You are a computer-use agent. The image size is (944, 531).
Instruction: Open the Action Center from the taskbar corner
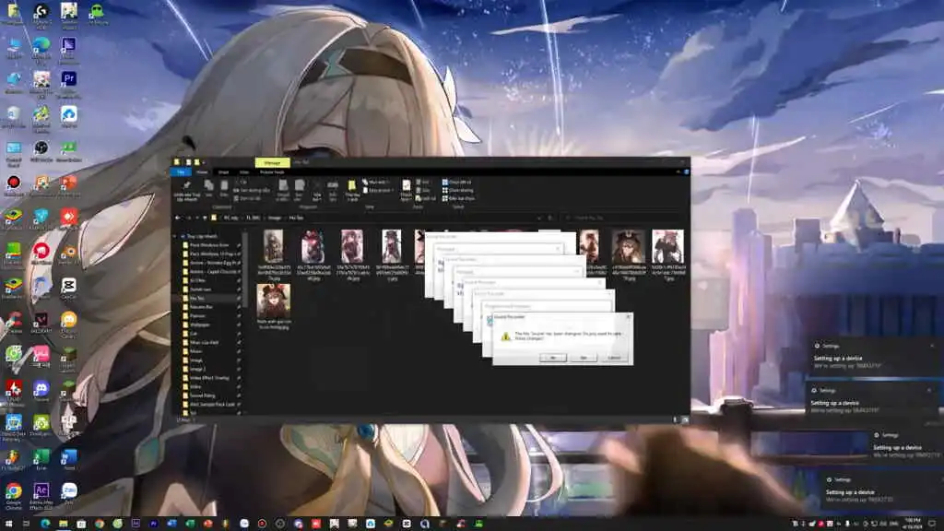[932, 524]
